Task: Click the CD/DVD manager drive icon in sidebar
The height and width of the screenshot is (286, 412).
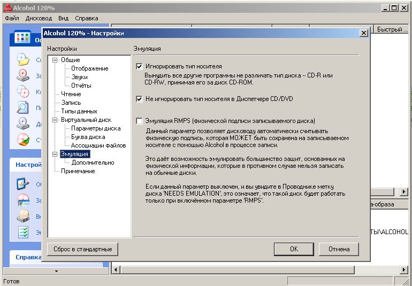Action: pos(23,123)
